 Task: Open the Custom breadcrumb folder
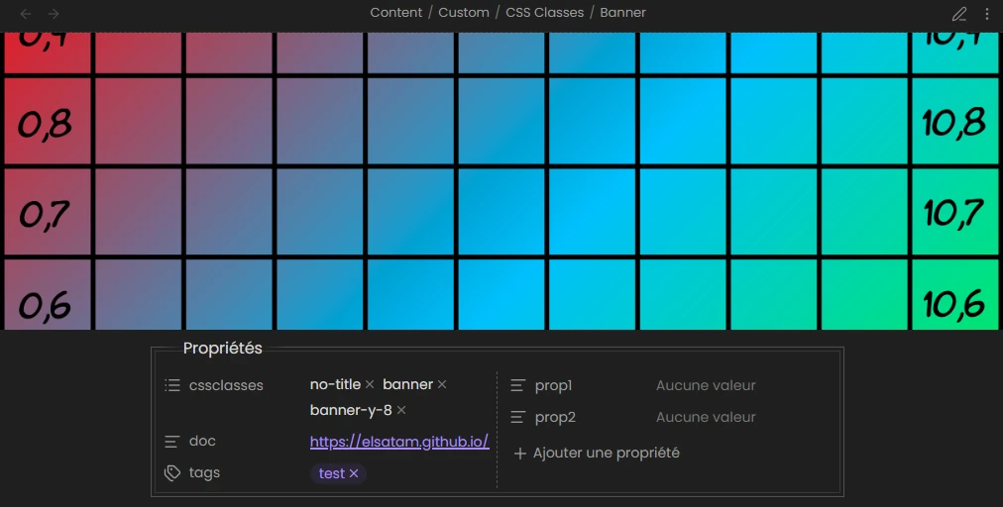(464, 13)
